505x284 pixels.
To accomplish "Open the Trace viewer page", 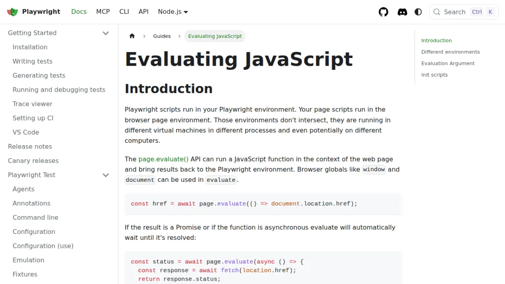I will click(x=32, y=104).
